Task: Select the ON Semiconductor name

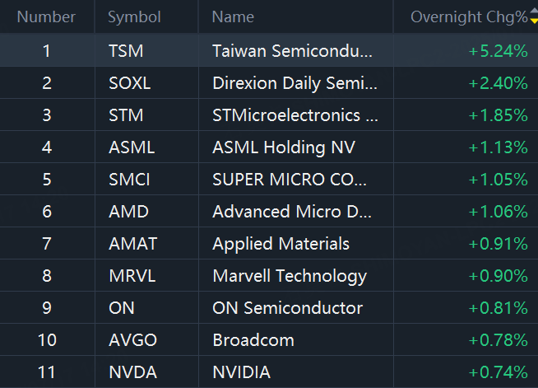Action: (287, 308)
